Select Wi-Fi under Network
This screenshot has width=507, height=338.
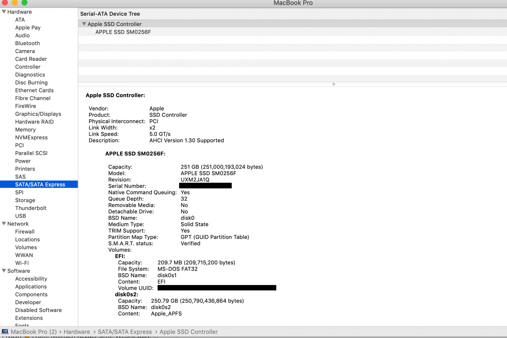tap(22, 263)
